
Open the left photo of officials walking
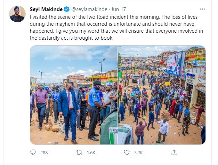click(74, 95)
